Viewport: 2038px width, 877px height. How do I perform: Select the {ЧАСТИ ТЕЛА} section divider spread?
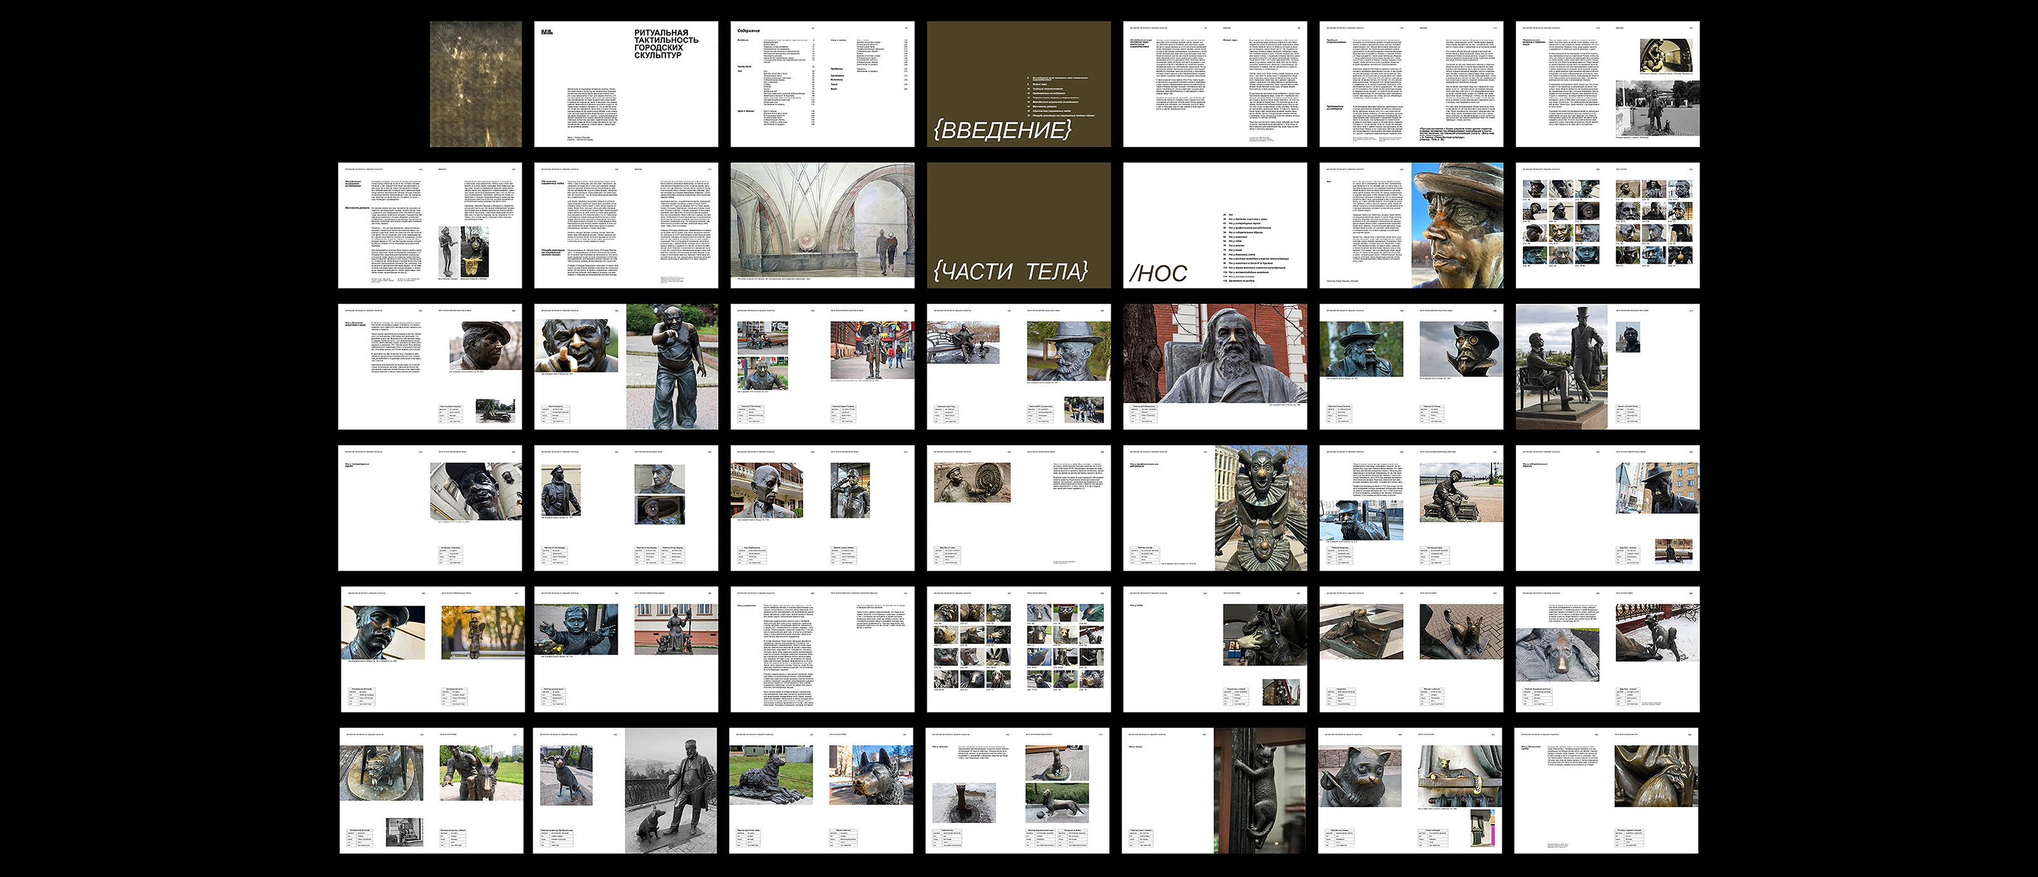pos(1018,225)
